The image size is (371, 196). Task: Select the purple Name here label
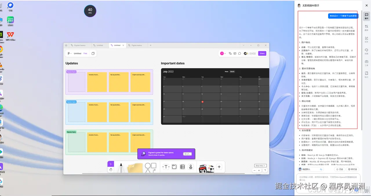(71, 72)
